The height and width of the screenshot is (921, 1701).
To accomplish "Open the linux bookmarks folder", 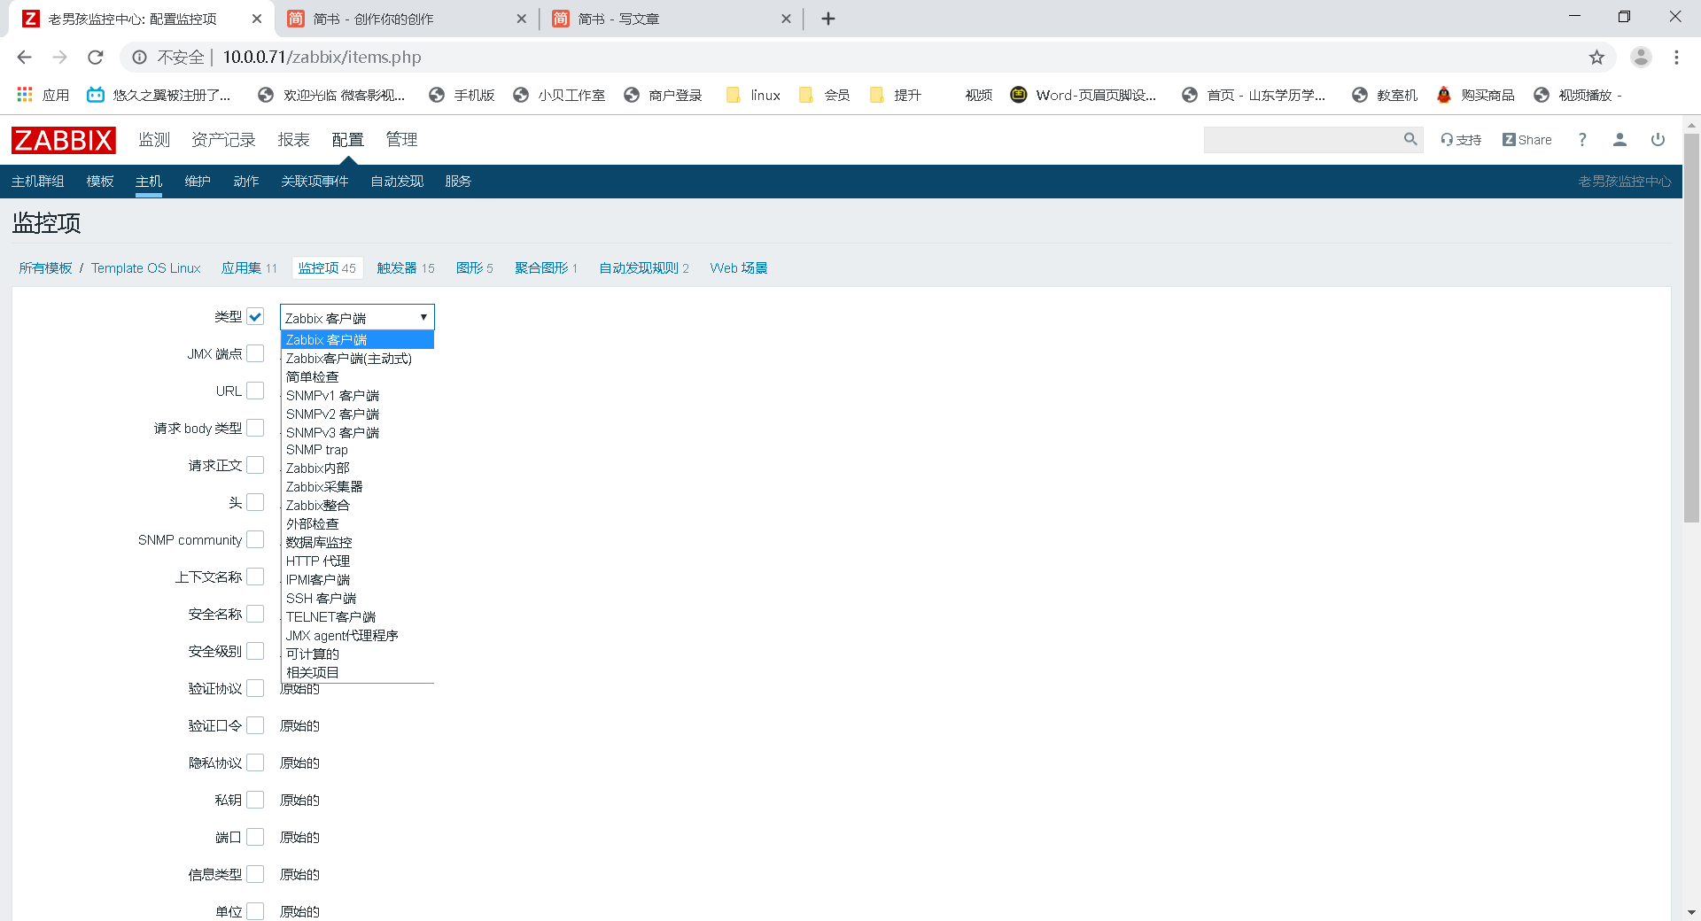I will (x=754, y=95).
